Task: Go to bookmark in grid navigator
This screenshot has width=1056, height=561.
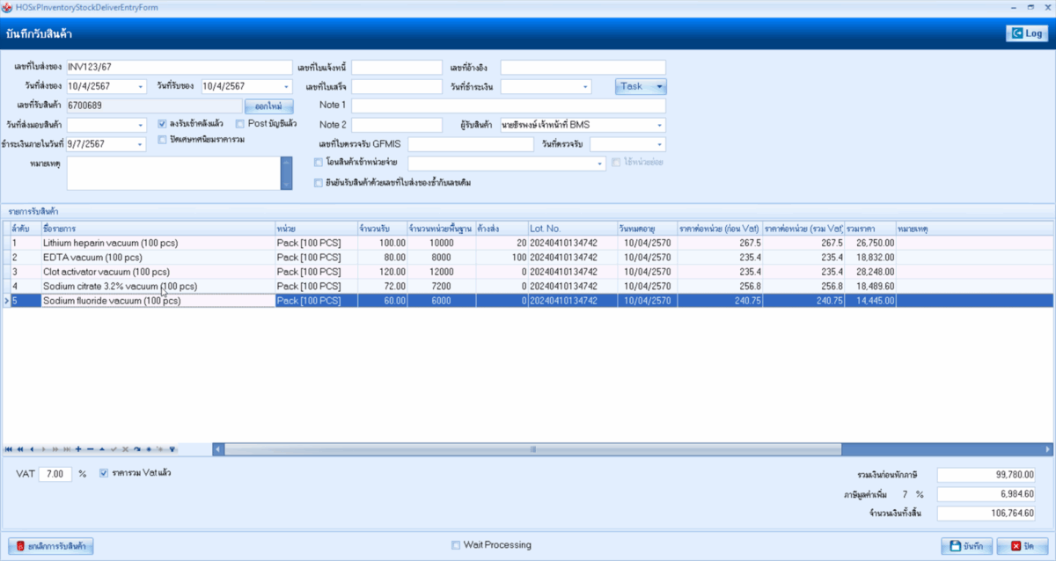Action: pos(160,449)
